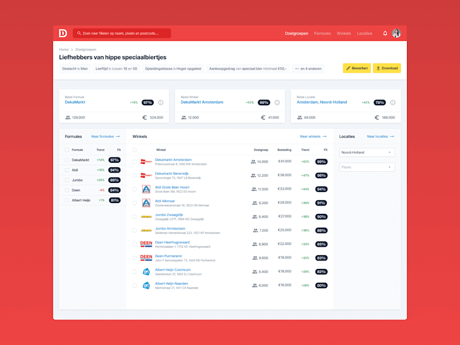Screen dimensions: 460x345
Task: Click info icon on Beste Formule card
Action: point(161,102)
